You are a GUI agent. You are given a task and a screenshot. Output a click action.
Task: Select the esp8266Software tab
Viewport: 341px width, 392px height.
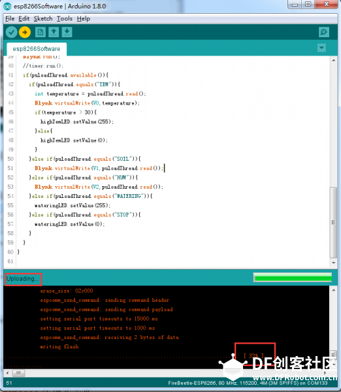(x=37, y=49)
